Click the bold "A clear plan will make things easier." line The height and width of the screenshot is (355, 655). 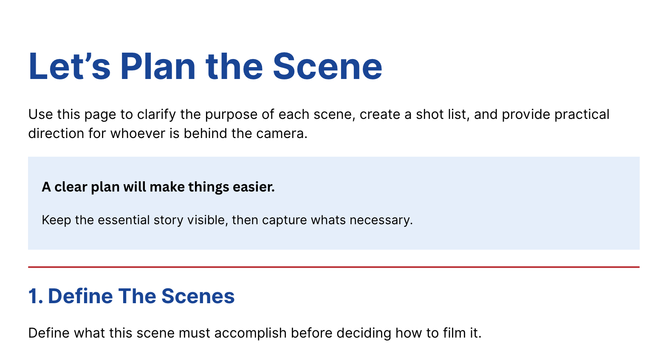pos(158,187)
